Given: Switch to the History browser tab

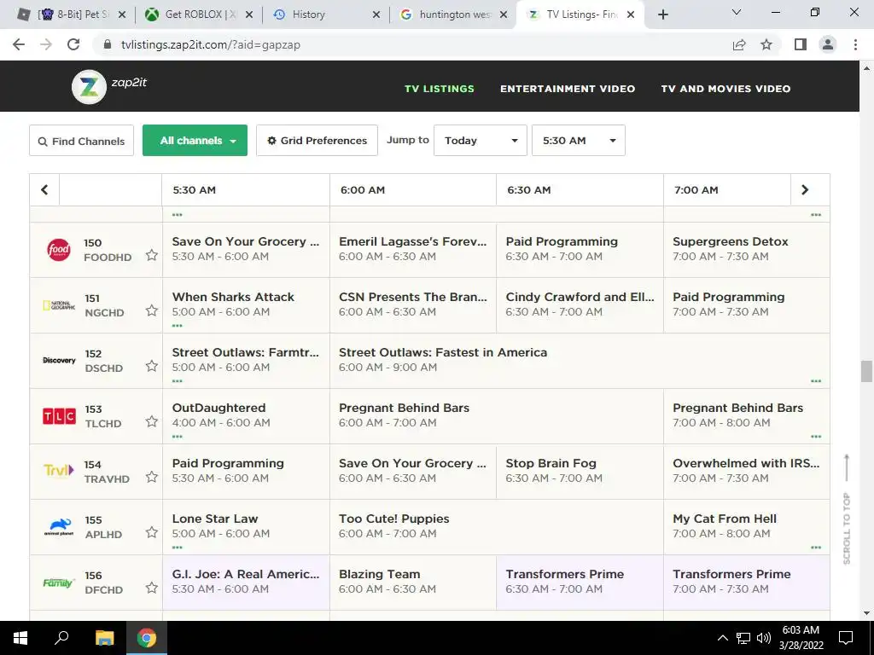Looking at the screenshot, I should [x=326, y=14].
